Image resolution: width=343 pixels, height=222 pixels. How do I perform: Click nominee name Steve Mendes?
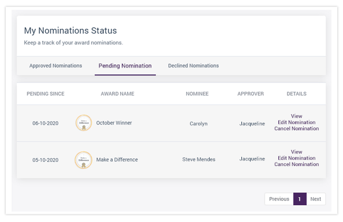[x=199, y=160]
